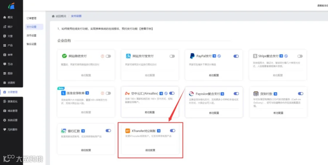Click the blue 海 badge beside PayPal支付
Image resolution: width=328 pixels, height=165 pixels.
(x=214, y=56)
